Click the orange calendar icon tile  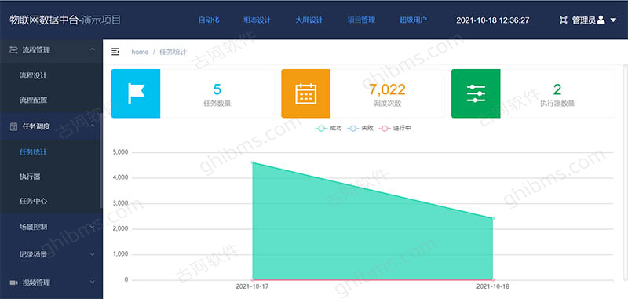point(305,93)
